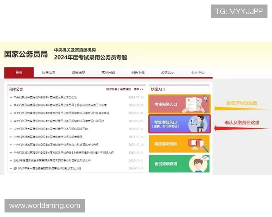Open the 中国证监会 exam outline link
272x217 pixels.
[49, 168]
